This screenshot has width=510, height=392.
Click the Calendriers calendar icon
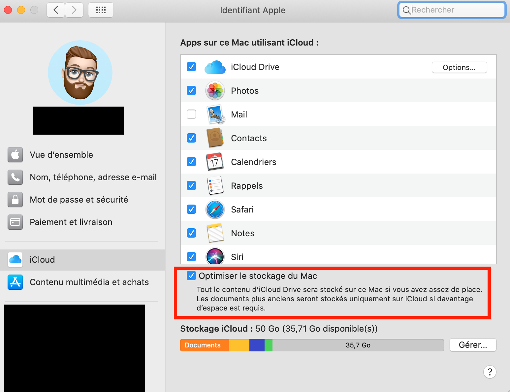(x=215, y=162)
